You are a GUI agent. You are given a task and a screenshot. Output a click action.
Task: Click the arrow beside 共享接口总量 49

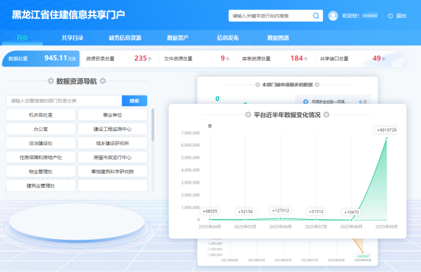(x=384, y=58)
